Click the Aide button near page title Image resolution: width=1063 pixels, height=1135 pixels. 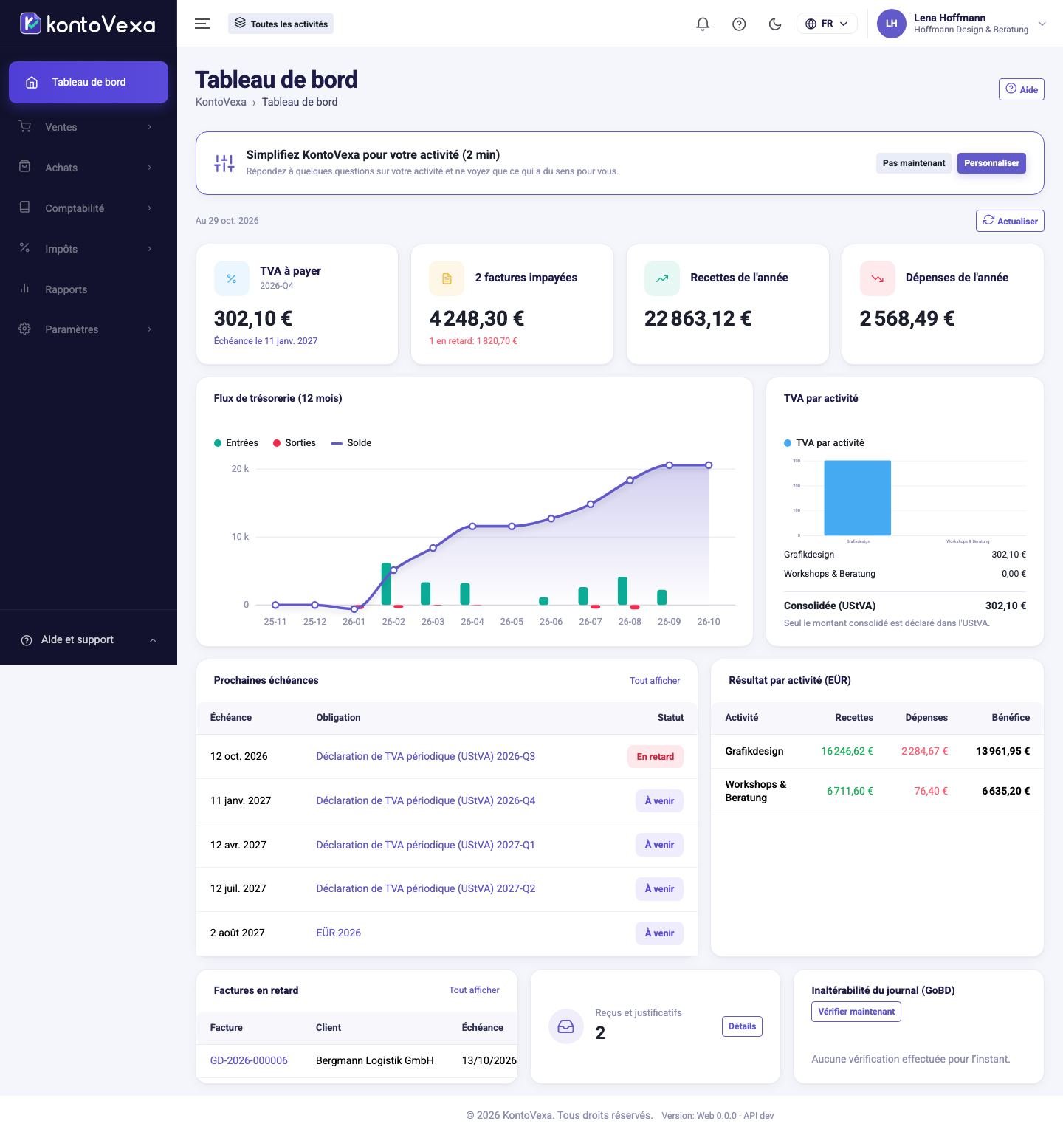[x=1022, y=89]
